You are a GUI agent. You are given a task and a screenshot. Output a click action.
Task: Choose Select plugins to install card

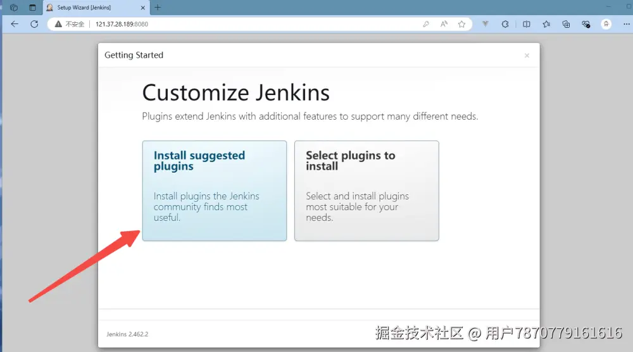pos(367,191)
